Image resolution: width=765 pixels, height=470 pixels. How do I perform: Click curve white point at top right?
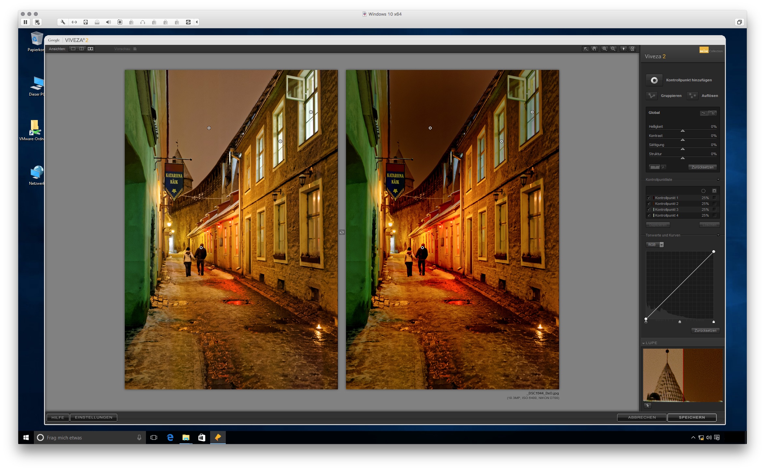(x=714, y=252)
